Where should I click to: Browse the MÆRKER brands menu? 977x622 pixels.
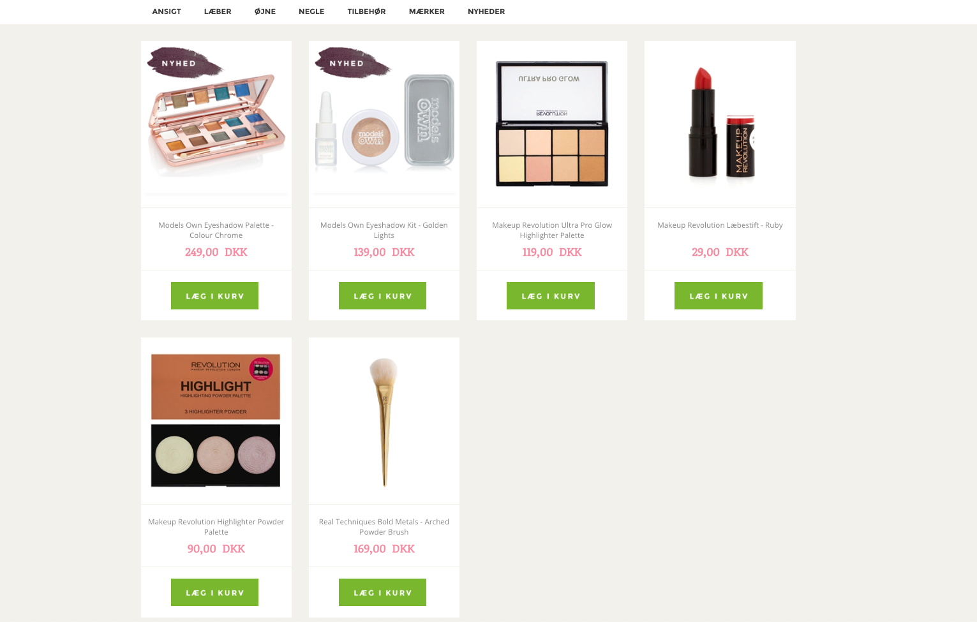point(427,11)
